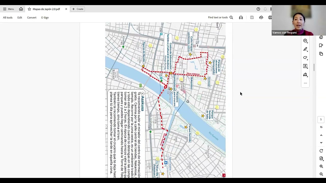Click the Parque Sumida de Taito label

(x=210, y=115)
